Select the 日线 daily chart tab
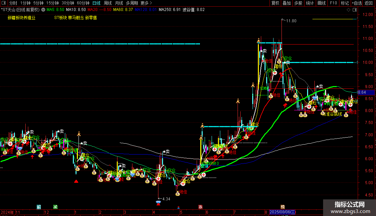The width and height of the screenshot is (376, 216). coord(96,3)
